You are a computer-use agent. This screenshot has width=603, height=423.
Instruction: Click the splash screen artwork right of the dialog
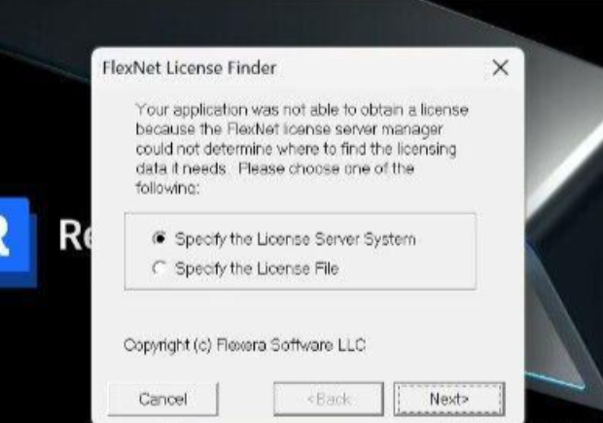tap(563, 230)
